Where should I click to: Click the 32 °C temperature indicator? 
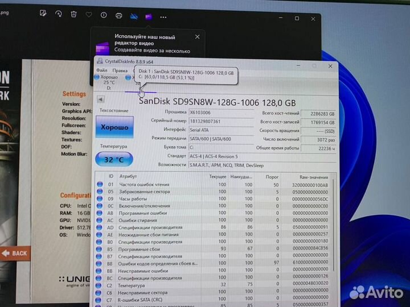pos(114,159)
